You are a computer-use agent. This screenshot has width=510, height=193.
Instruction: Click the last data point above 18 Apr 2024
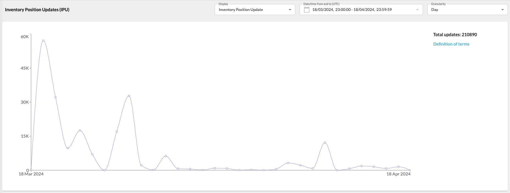(x=410, y=170)
